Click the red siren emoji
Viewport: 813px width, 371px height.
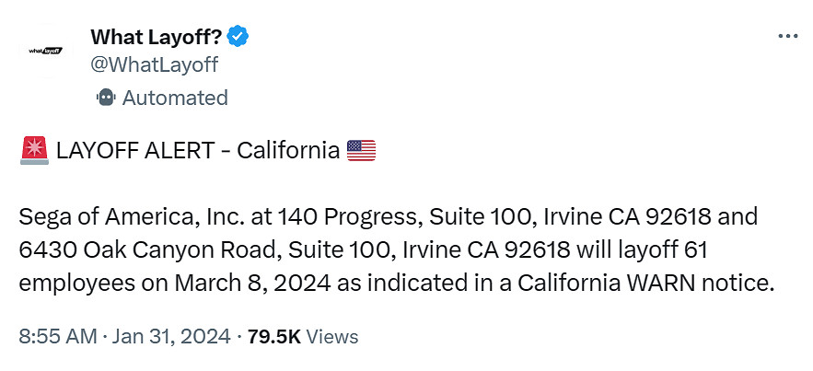[34, 149]
